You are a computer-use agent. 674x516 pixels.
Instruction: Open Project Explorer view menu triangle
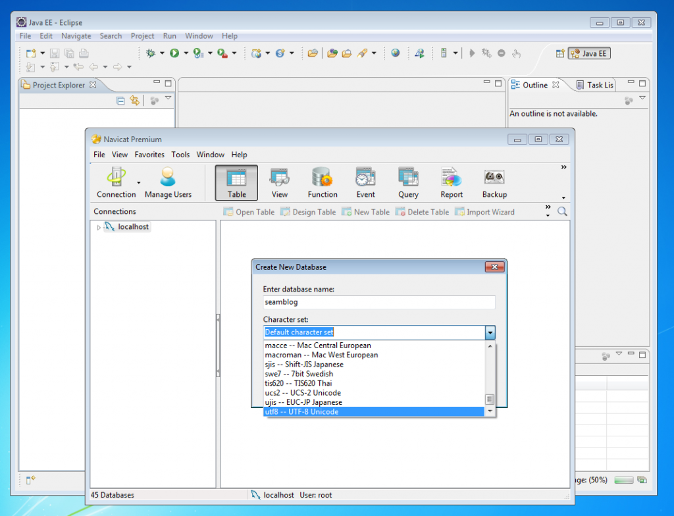click(168, 99)
